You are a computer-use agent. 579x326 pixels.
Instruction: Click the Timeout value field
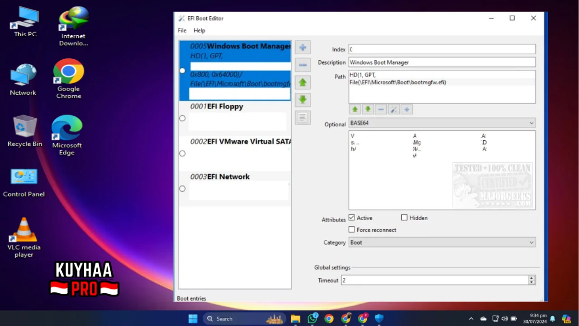pyautogui.click(x=435, y=280)
